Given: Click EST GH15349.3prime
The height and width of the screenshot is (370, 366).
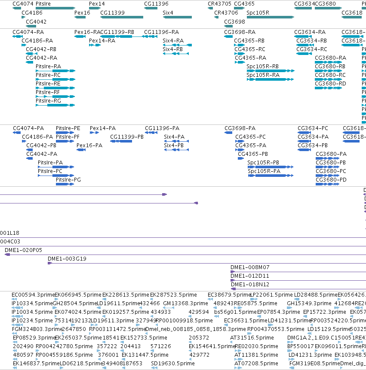Looking at the screenshot, I should click(289, 308).
